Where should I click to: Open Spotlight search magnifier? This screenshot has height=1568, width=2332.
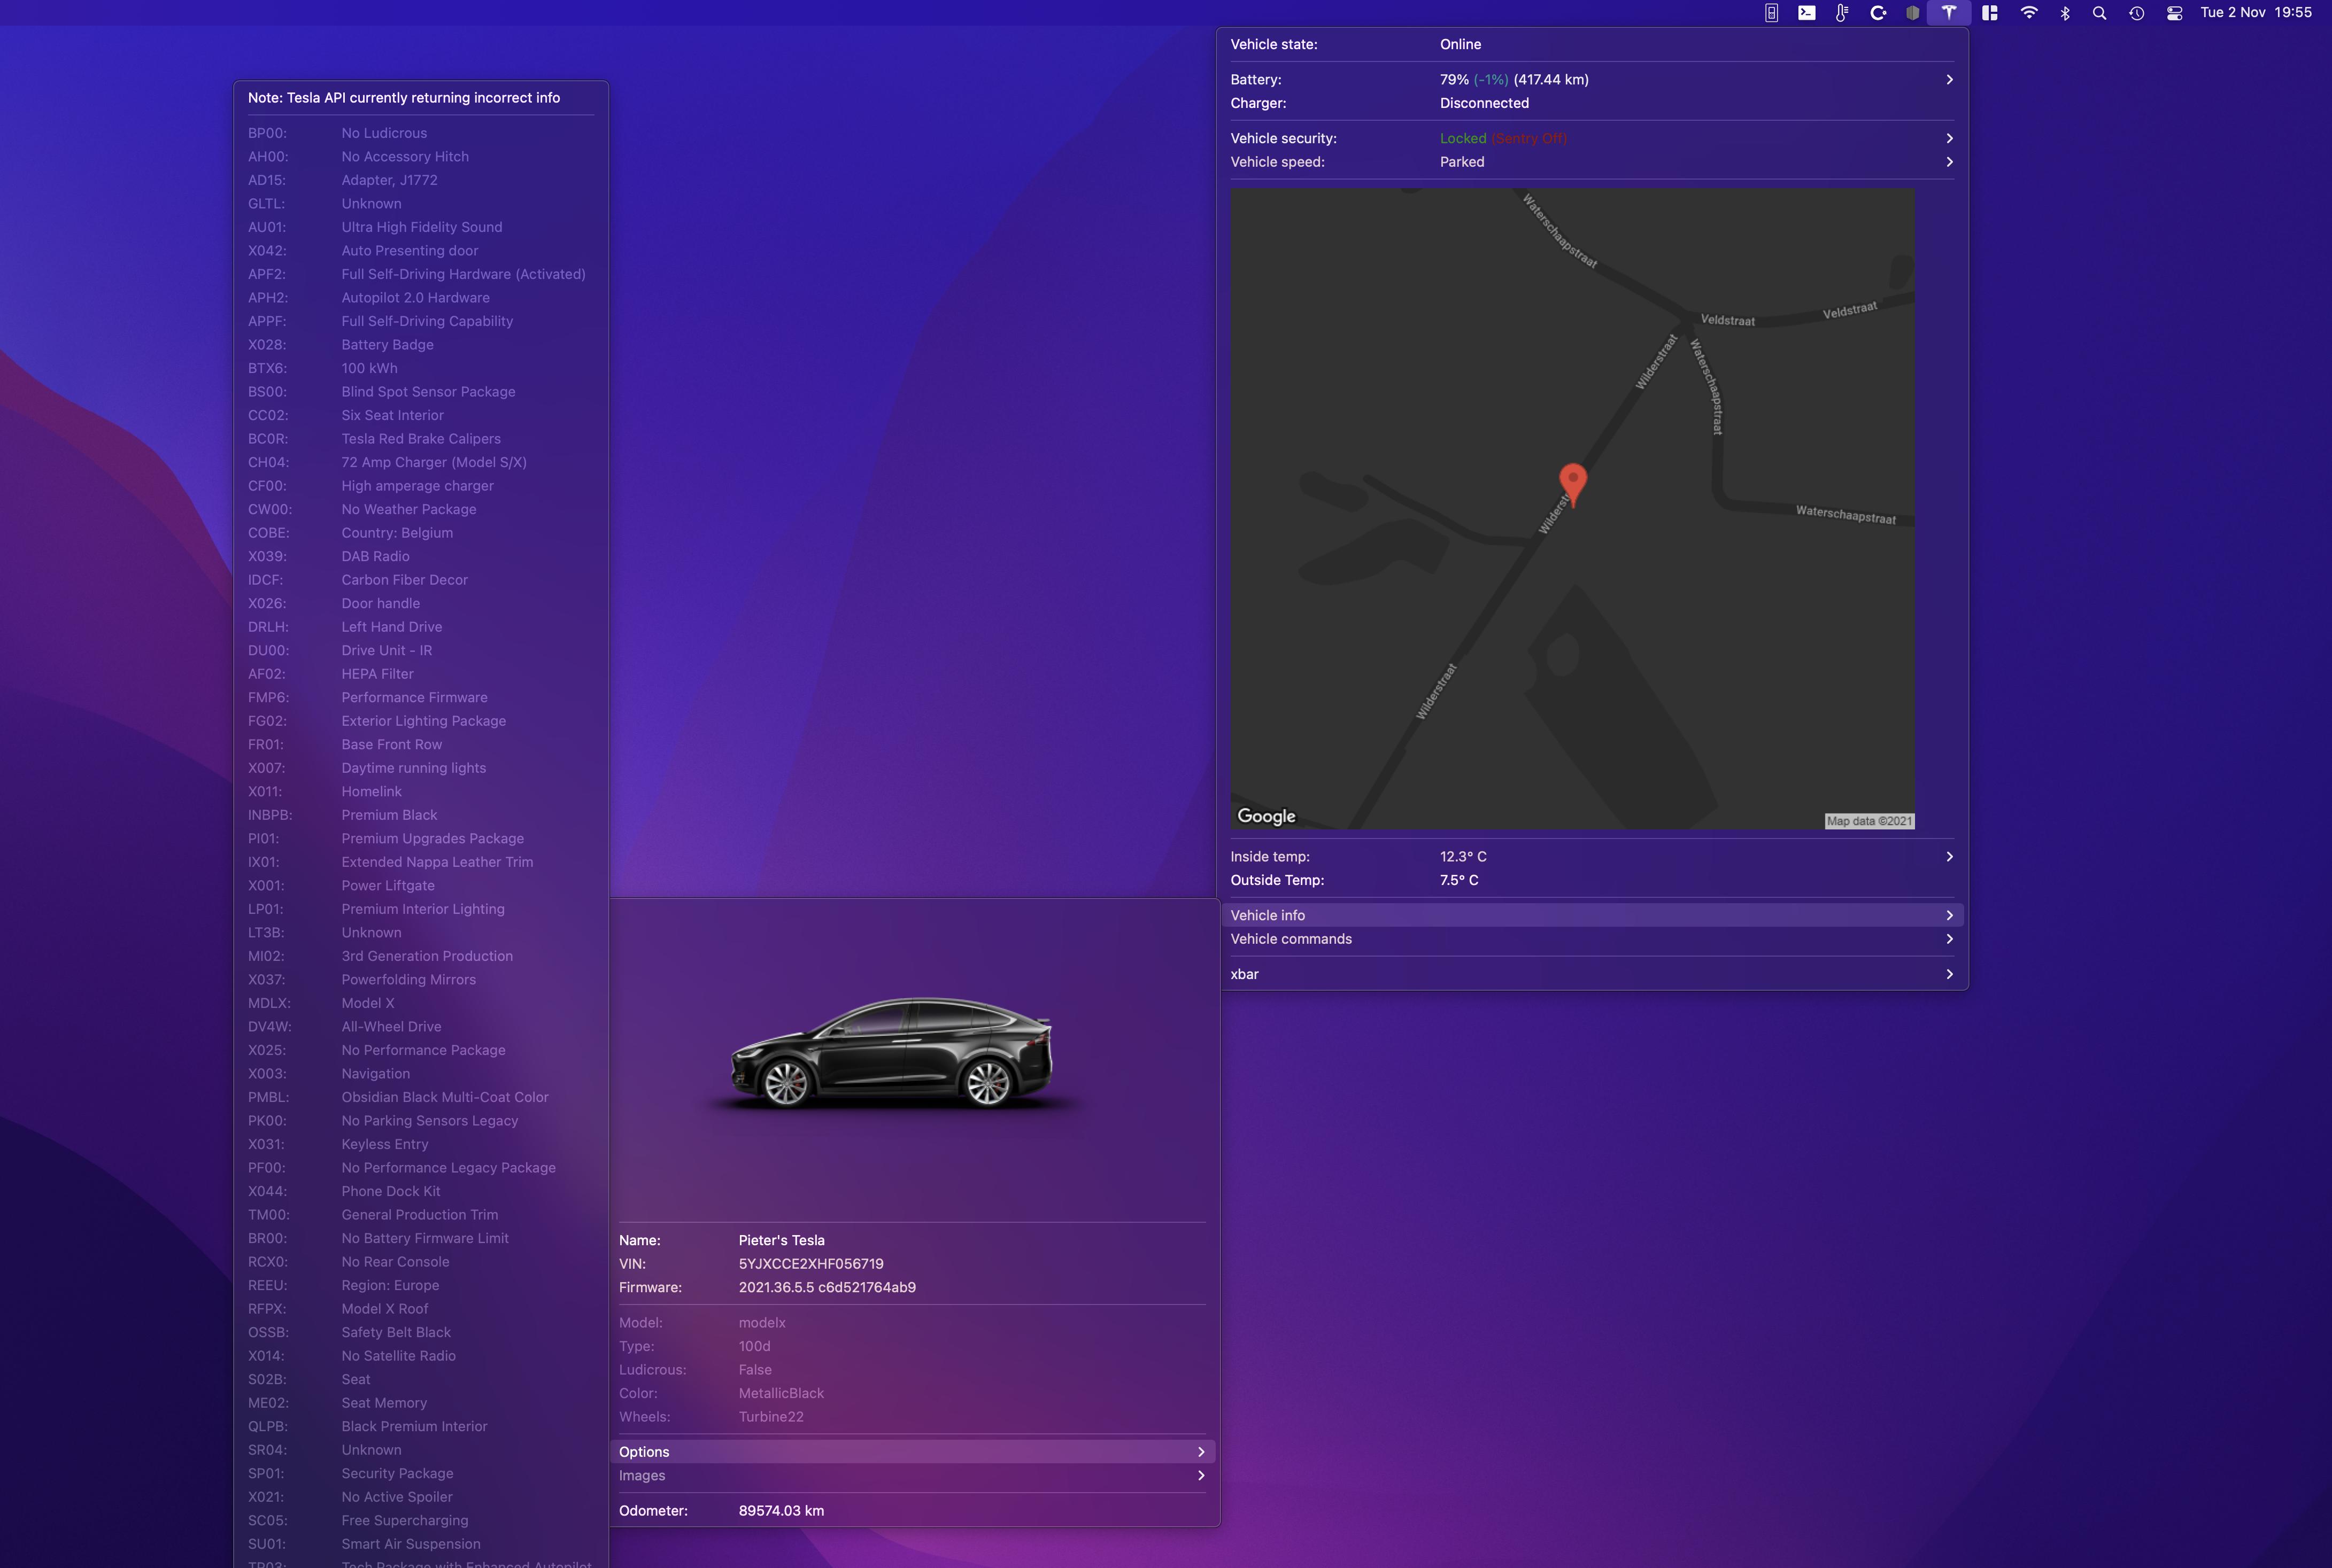pyautogui.click(x=2100, y=13)
